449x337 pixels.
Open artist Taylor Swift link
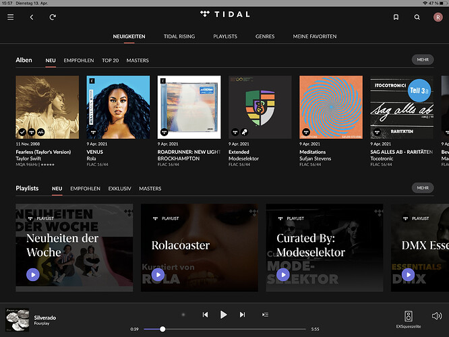(28, 158)
